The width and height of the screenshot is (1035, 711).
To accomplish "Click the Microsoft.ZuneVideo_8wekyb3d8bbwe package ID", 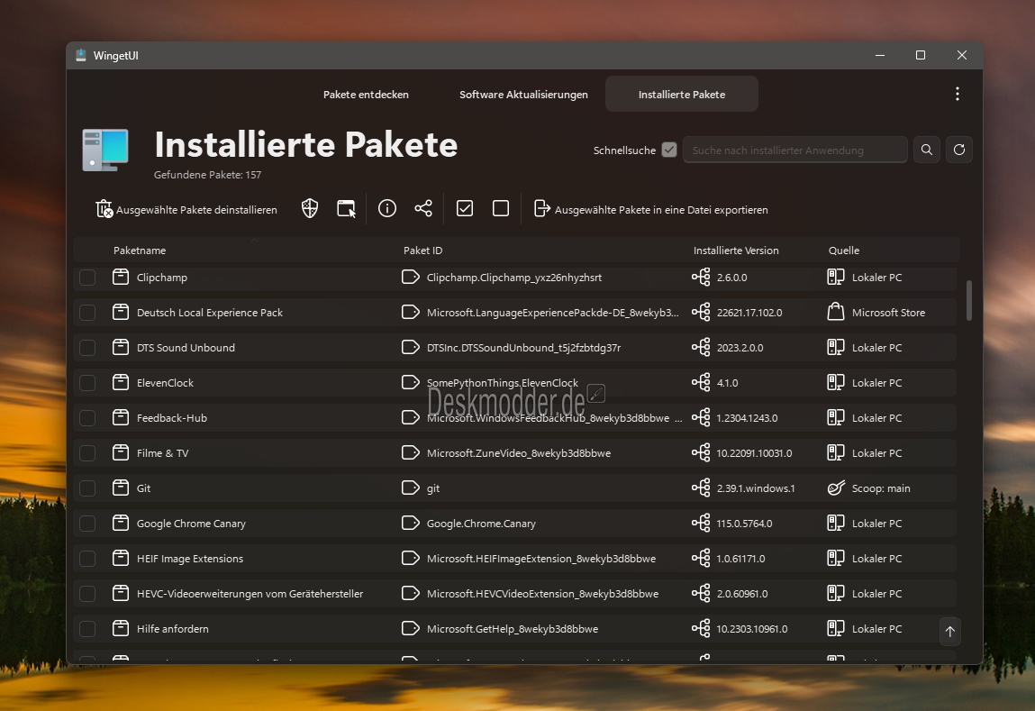I will point(519,453).
